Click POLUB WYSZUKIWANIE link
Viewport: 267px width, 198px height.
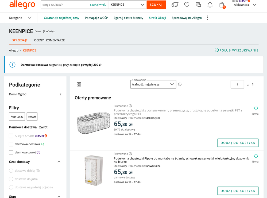tap(239, 51)
